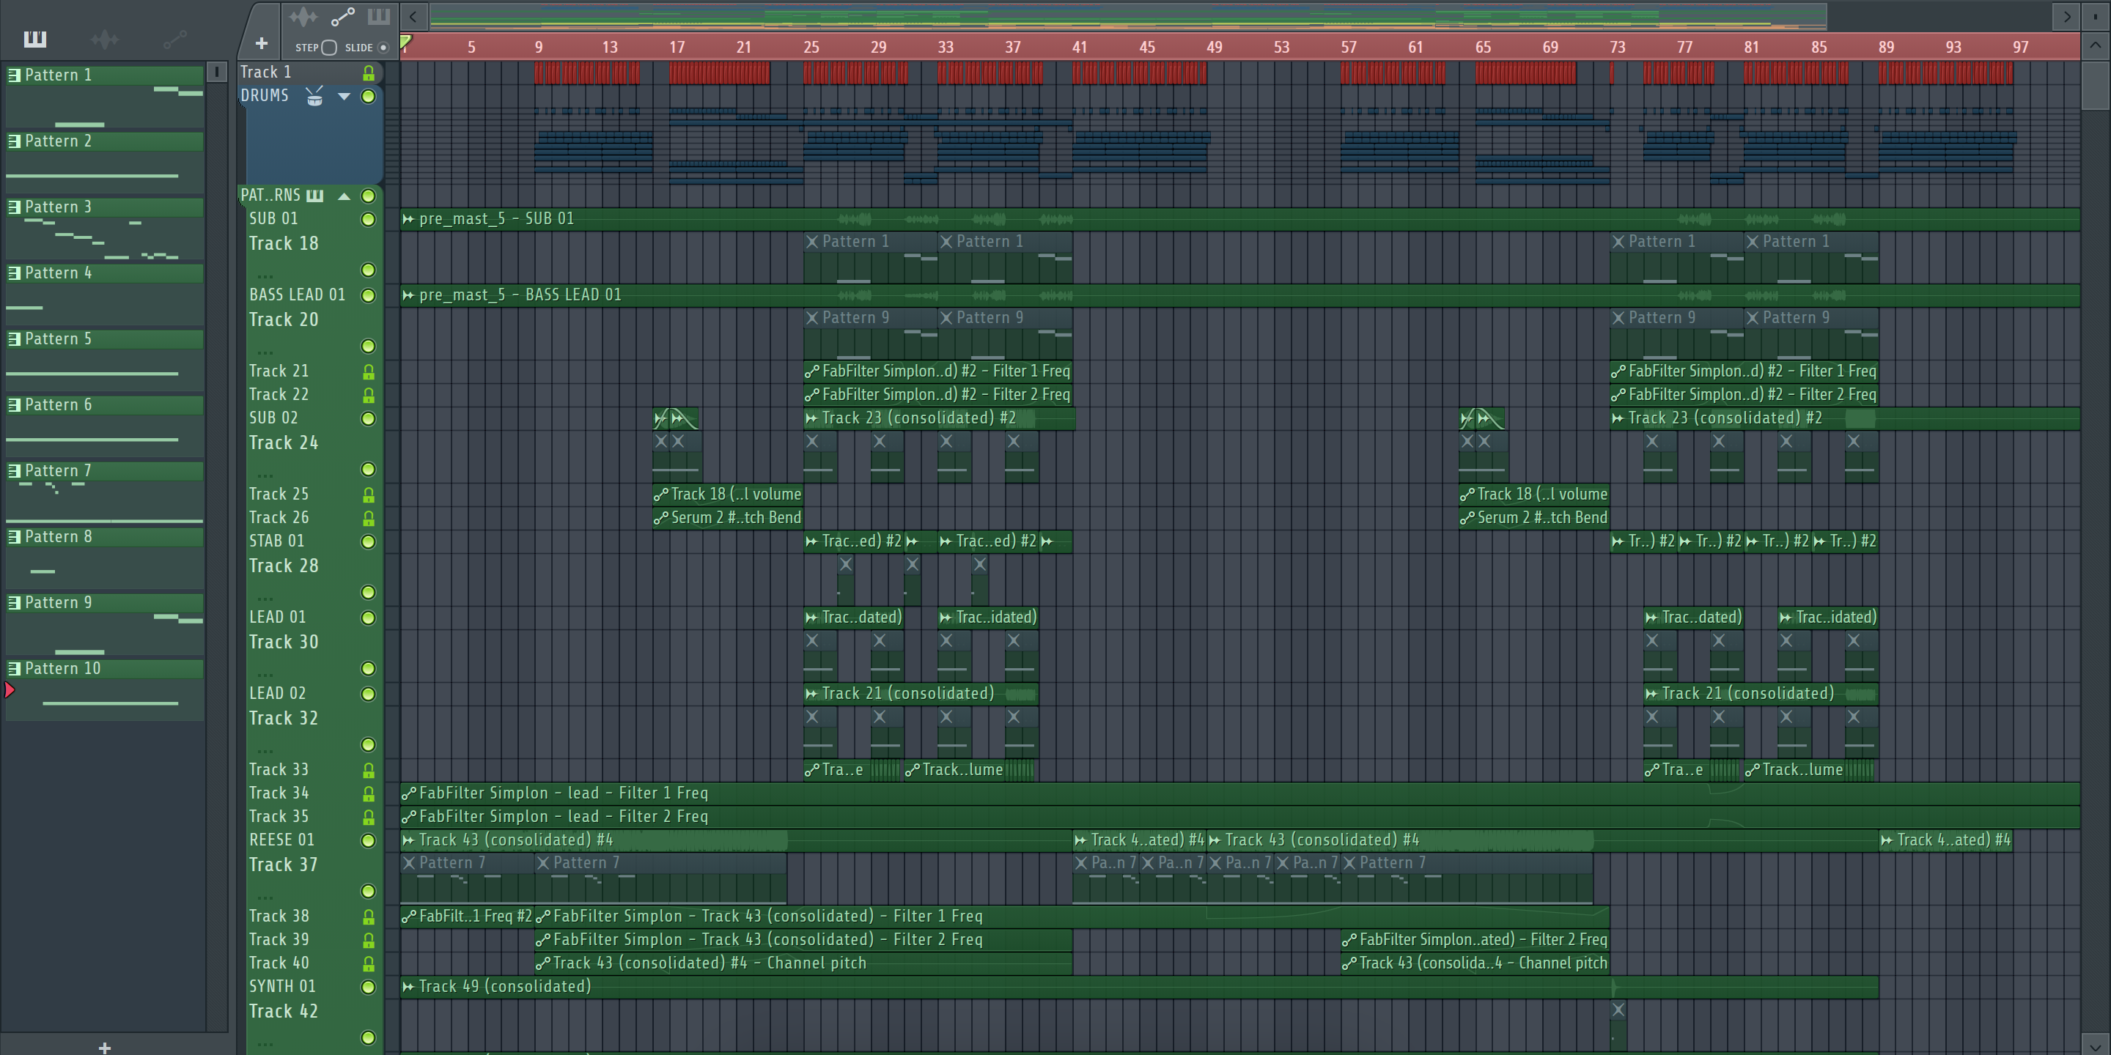Show patterns in the picker panel
The image size is (2111, 1055).
(x=35, y=39)
